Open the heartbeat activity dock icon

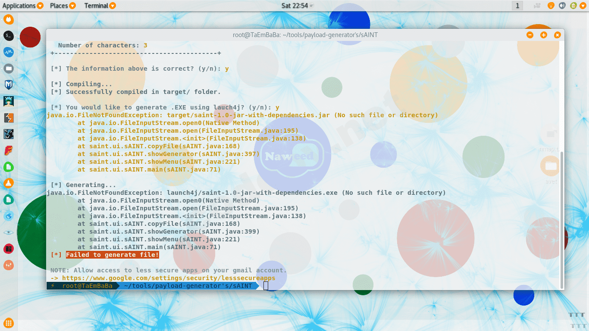9,52
